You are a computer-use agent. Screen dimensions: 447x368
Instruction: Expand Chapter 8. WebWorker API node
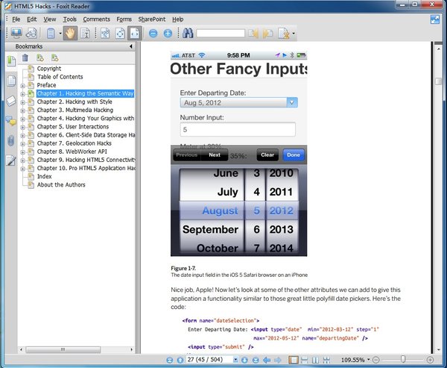tap(23, 152)
